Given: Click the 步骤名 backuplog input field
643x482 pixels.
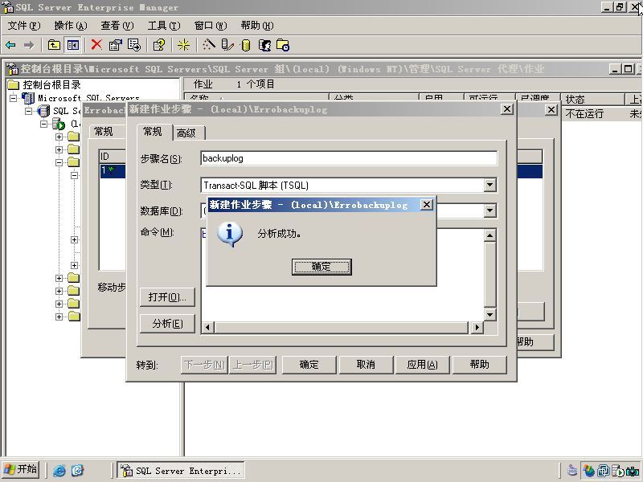Looking at the screenshot, I should pyautogui.click(x=349, y=158).
